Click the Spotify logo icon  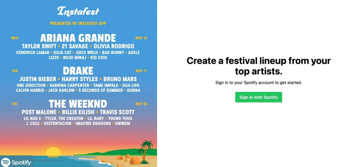pos(6,163)
